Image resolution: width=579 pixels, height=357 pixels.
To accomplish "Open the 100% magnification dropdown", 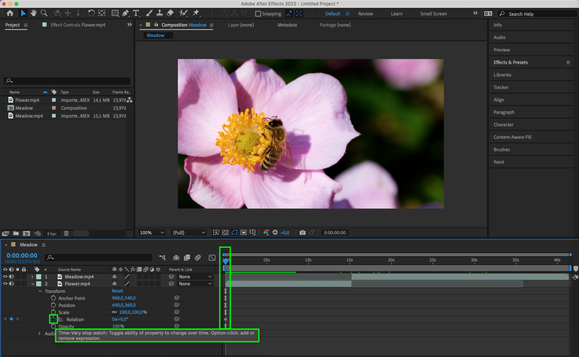I will (152, 232).
